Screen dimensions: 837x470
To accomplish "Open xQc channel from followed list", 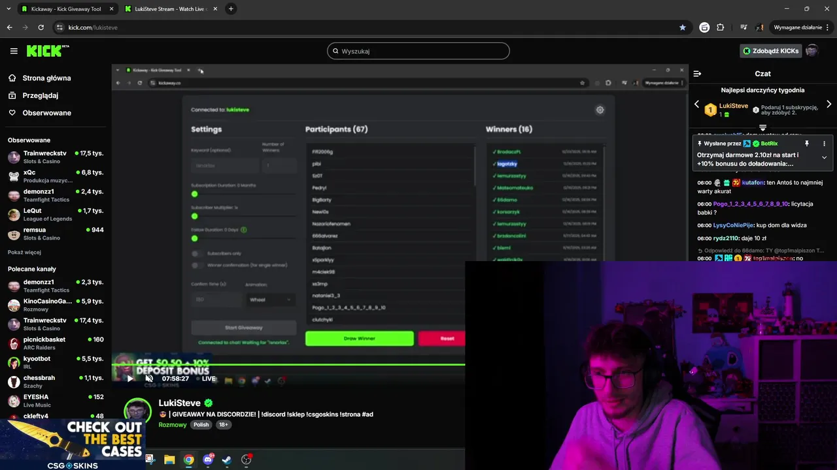I will pyautogui.click(x=56, y=176).
